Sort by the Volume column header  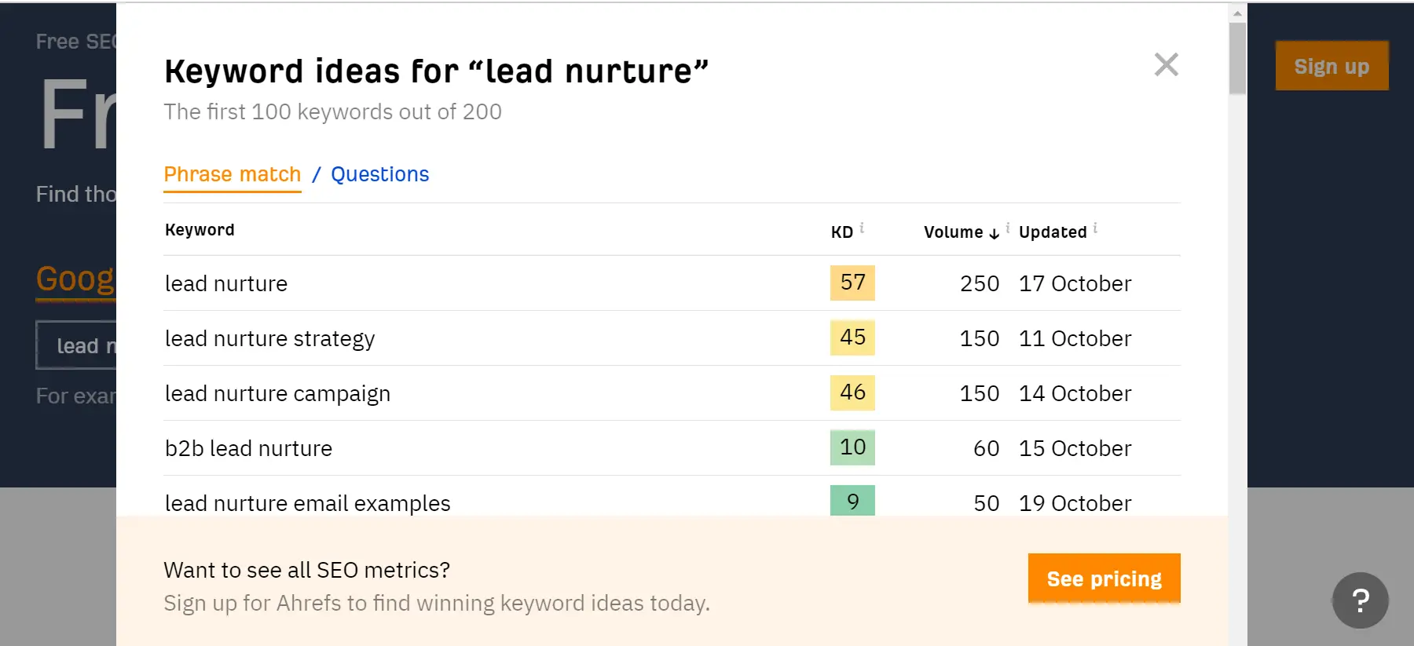pos(953,232)
